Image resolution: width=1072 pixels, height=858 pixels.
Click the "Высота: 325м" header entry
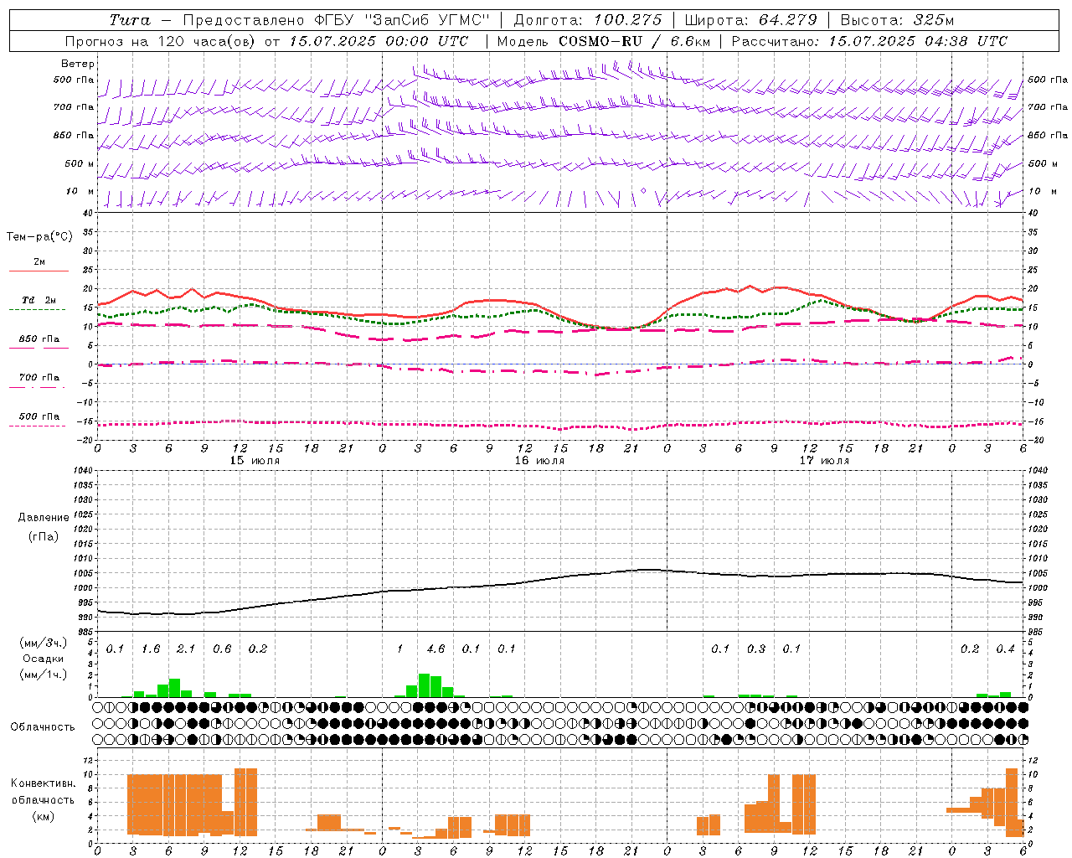pyautogui.click(x=896, y=20)
